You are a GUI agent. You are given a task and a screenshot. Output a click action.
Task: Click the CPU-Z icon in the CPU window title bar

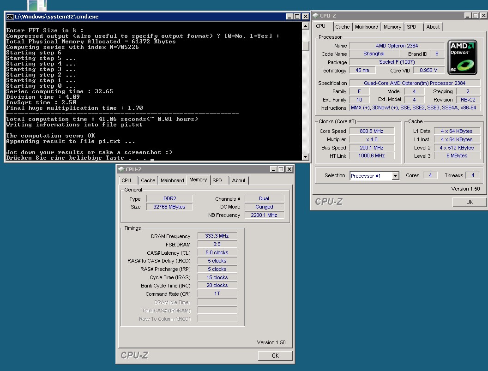(316, 16)
